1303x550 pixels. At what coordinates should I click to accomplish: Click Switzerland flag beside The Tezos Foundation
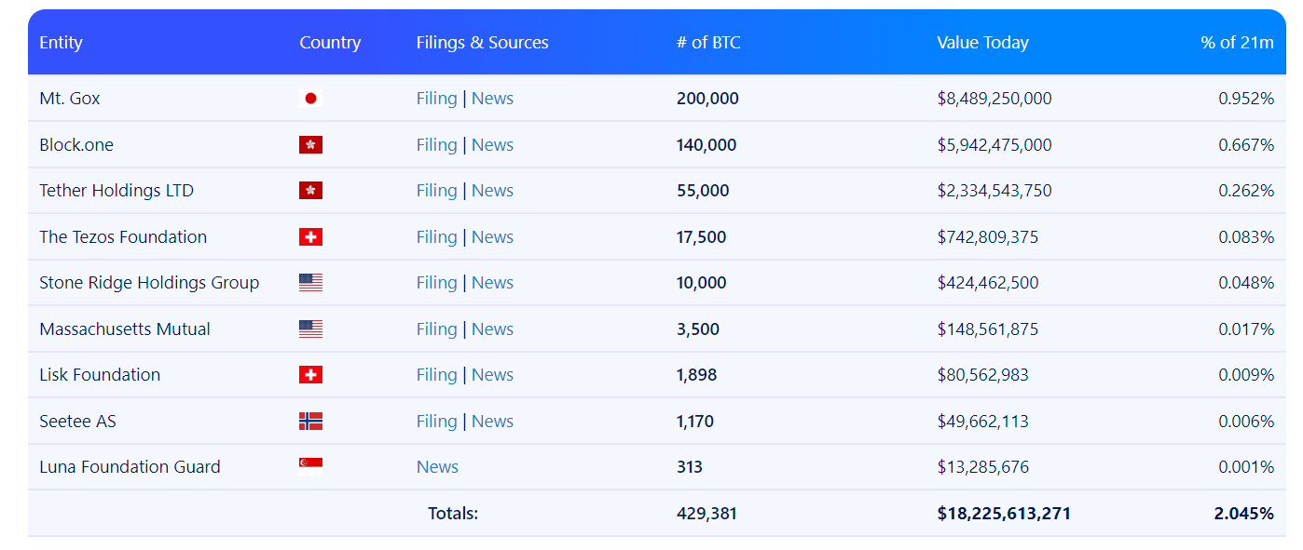[310, 237]
